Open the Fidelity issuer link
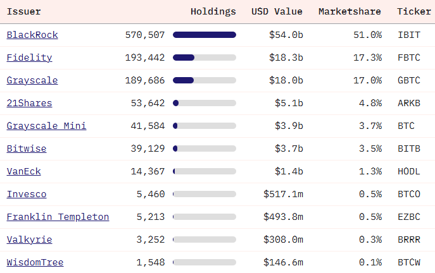 click(30, 58)
